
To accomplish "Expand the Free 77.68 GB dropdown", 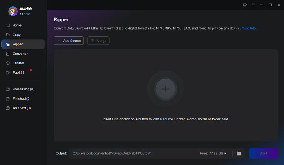I will pyautogui.click(x=213, y=153).
